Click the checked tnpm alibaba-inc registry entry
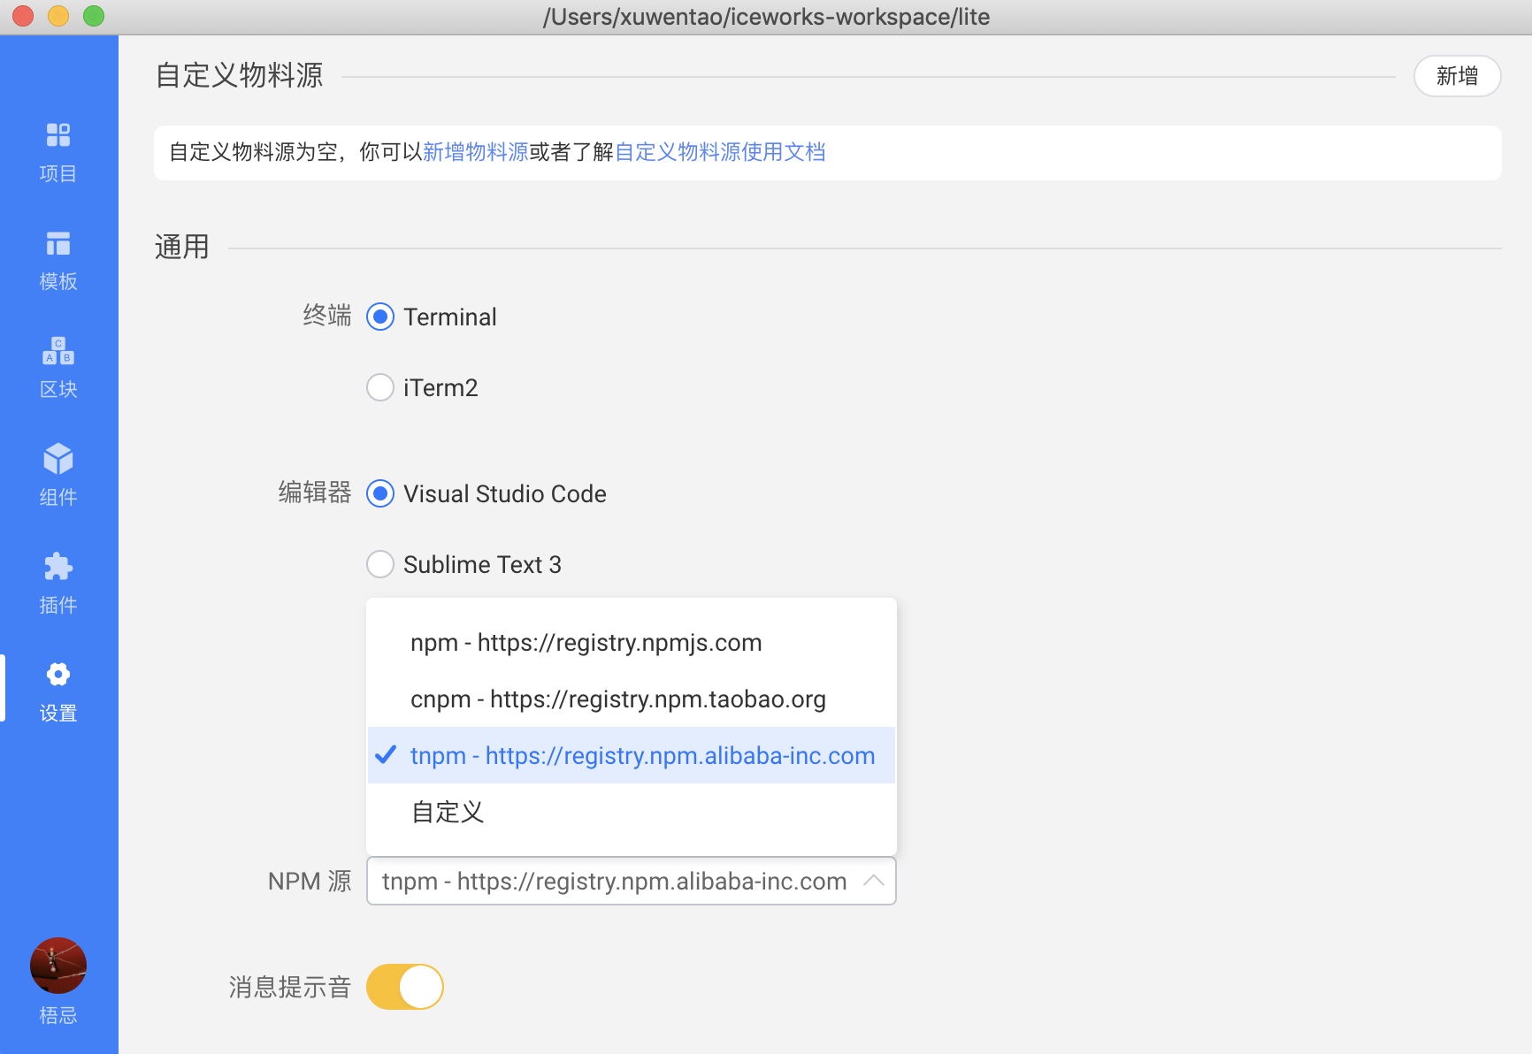This screenshot has height=1054, width=1532. [x=640, y=756]
